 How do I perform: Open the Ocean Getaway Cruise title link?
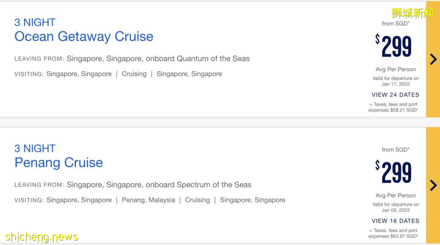pos(84,36)
